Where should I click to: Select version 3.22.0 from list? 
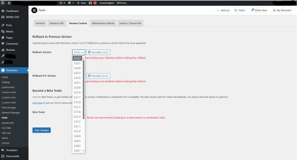(x=77, y=88)
